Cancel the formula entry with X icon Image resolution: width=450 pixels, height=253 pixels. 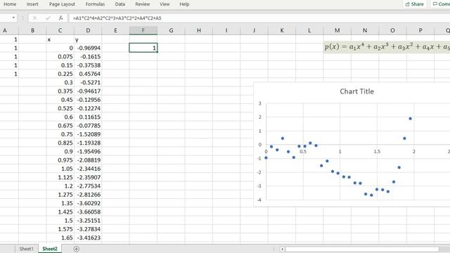coord(34,18)
